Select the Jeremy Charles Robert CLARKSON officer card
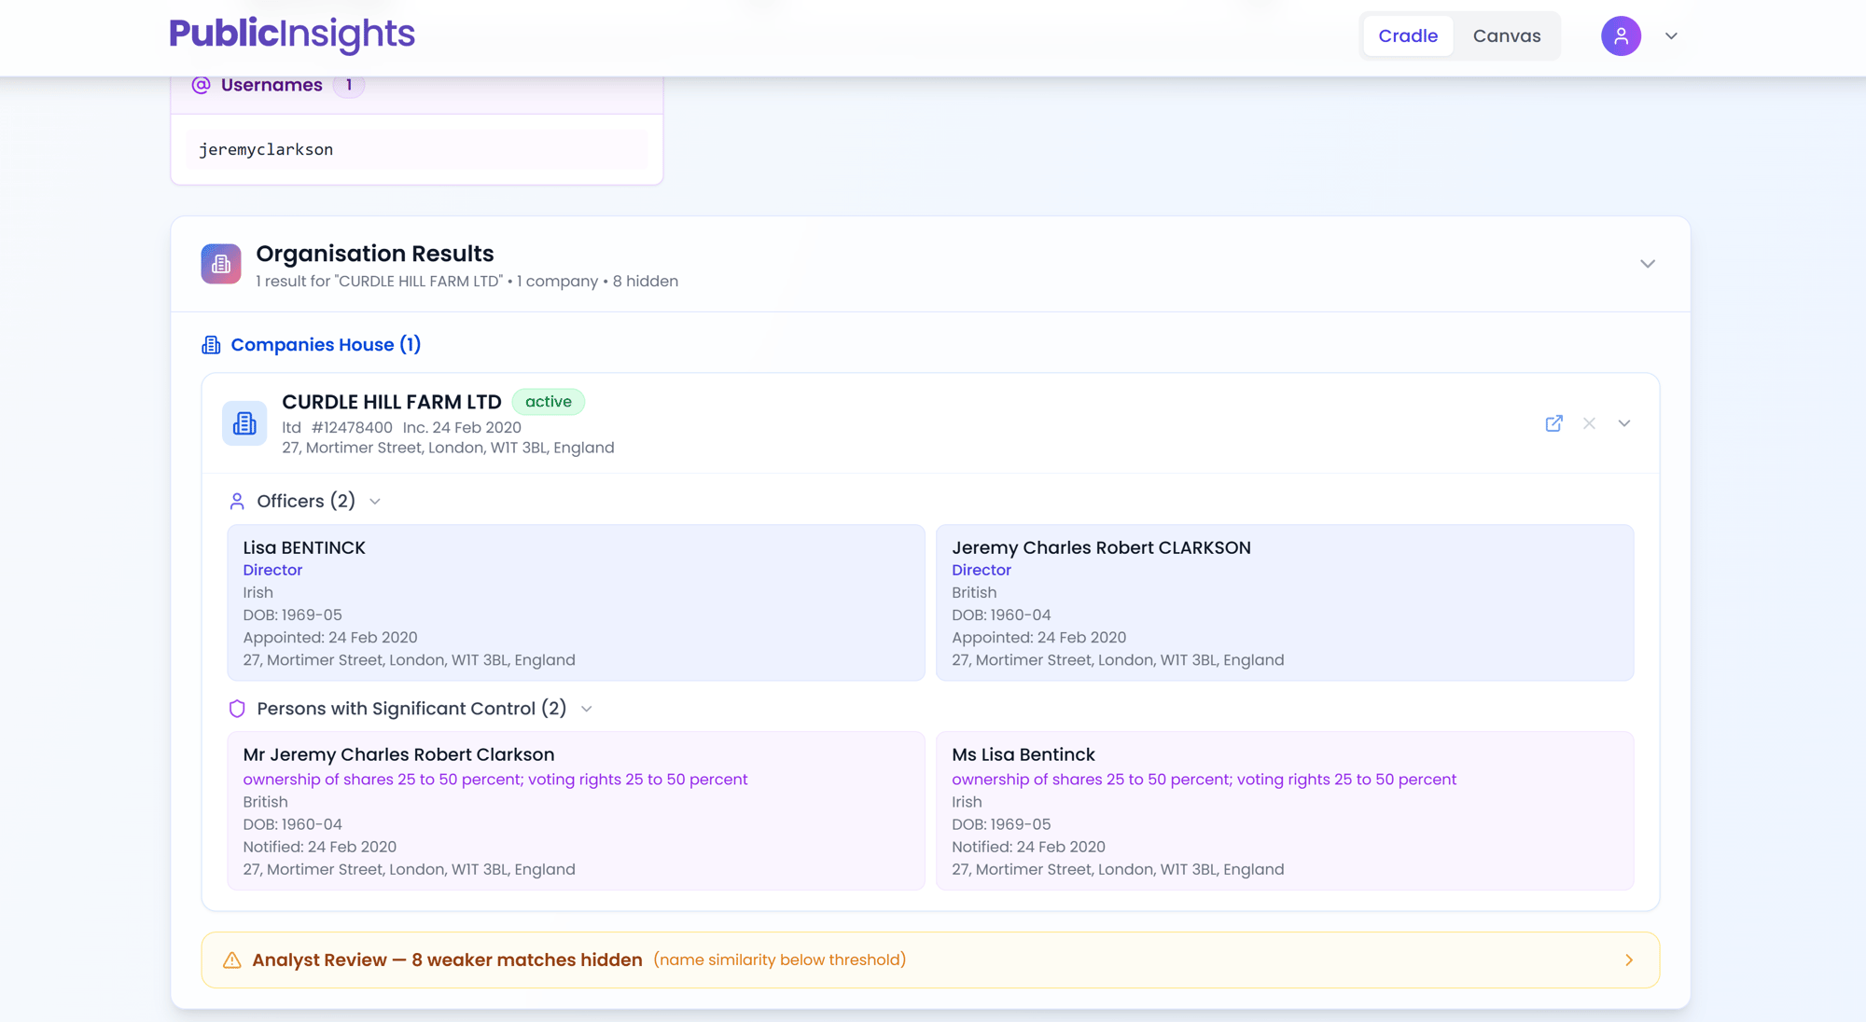Screen dimensions: 1866x1022 coord(1285,602)
